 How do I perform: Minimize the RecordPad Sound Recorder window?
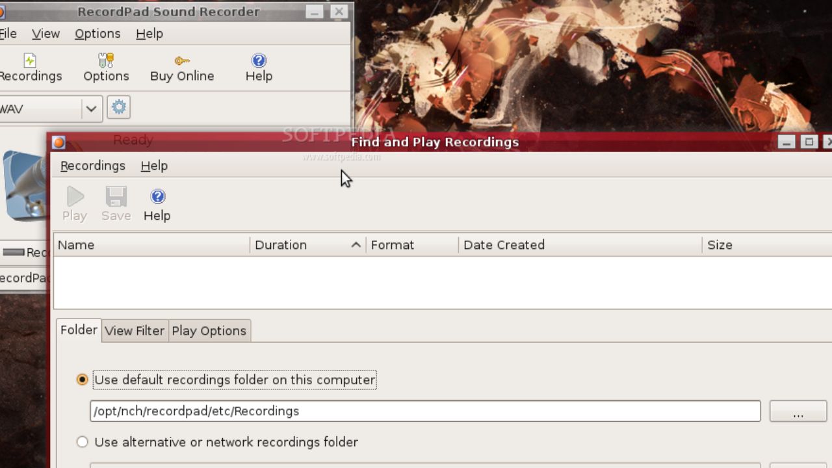315,12
